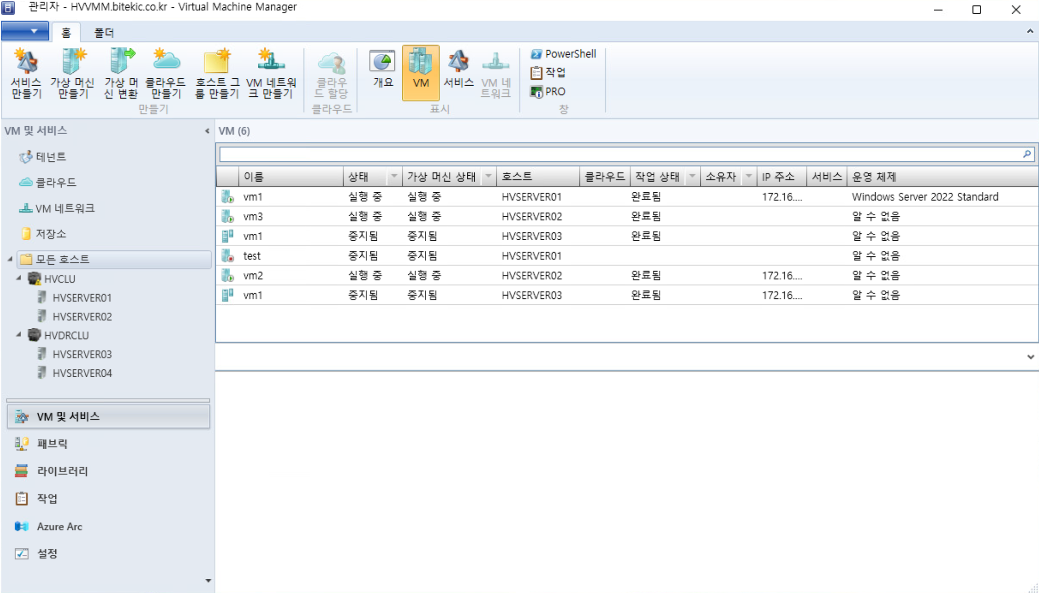Select the test VM row
Screen dimensions: 1039x593
(x=627, y=255)
